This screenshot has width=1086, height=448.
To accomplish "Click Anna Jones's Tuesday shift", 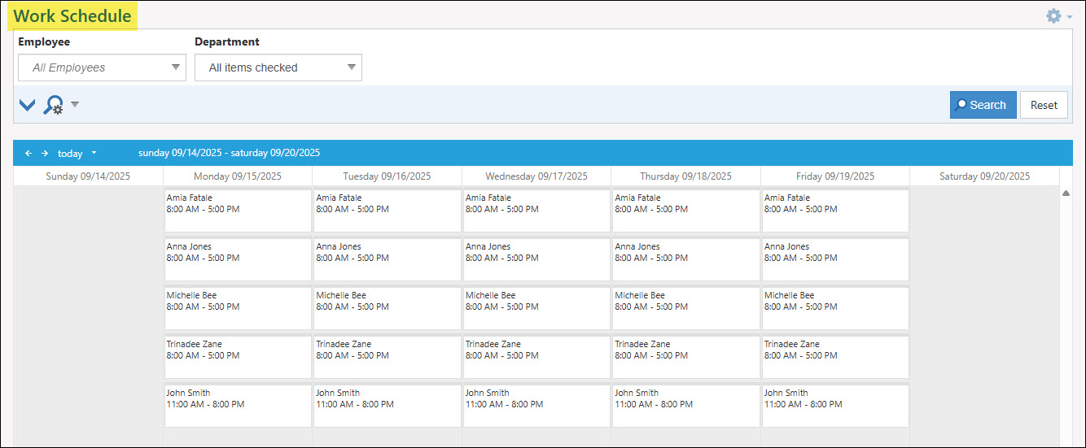I will click(x=387, y=259).
